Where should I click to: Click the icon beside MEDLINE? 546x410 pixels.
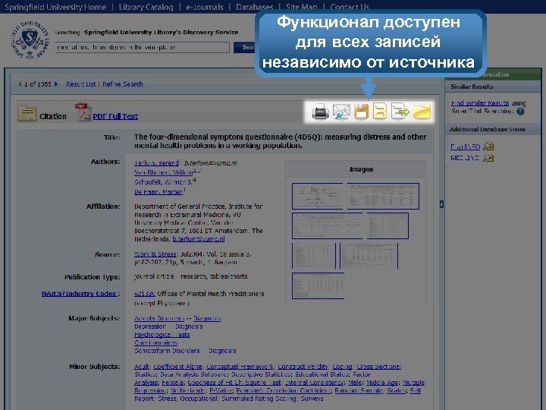(x=488, y=158)
